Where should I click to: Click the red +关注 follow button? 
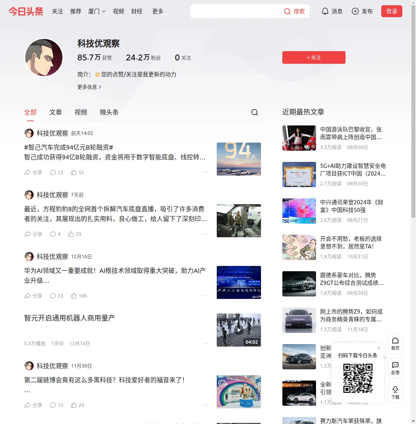[x=314, y=57]
